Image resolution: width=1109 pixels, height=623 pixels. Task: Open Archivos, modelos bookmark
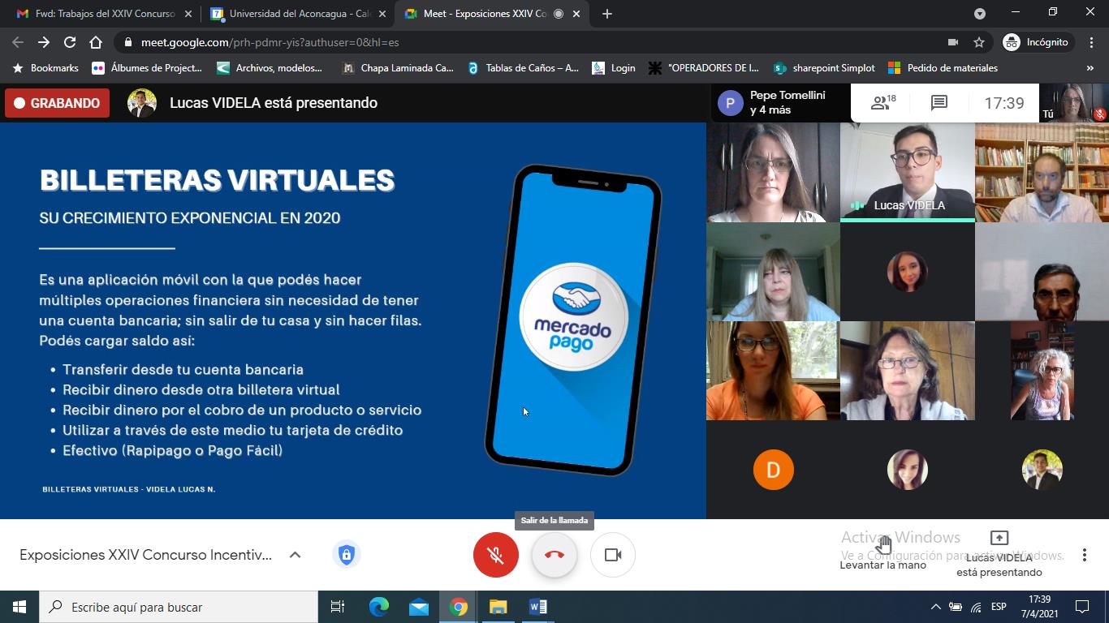270,68
